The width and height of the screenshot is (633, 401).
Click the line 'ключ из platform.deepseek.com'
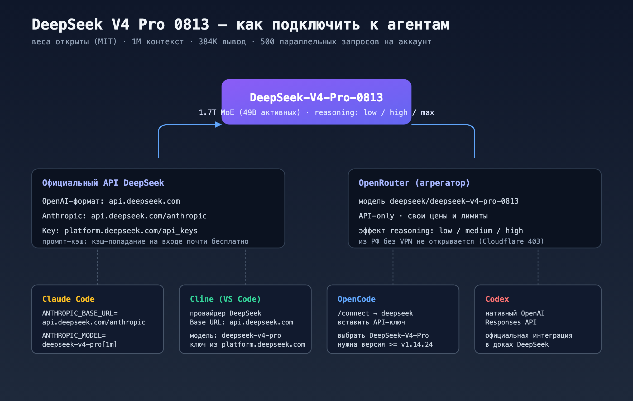pos(247,345)
